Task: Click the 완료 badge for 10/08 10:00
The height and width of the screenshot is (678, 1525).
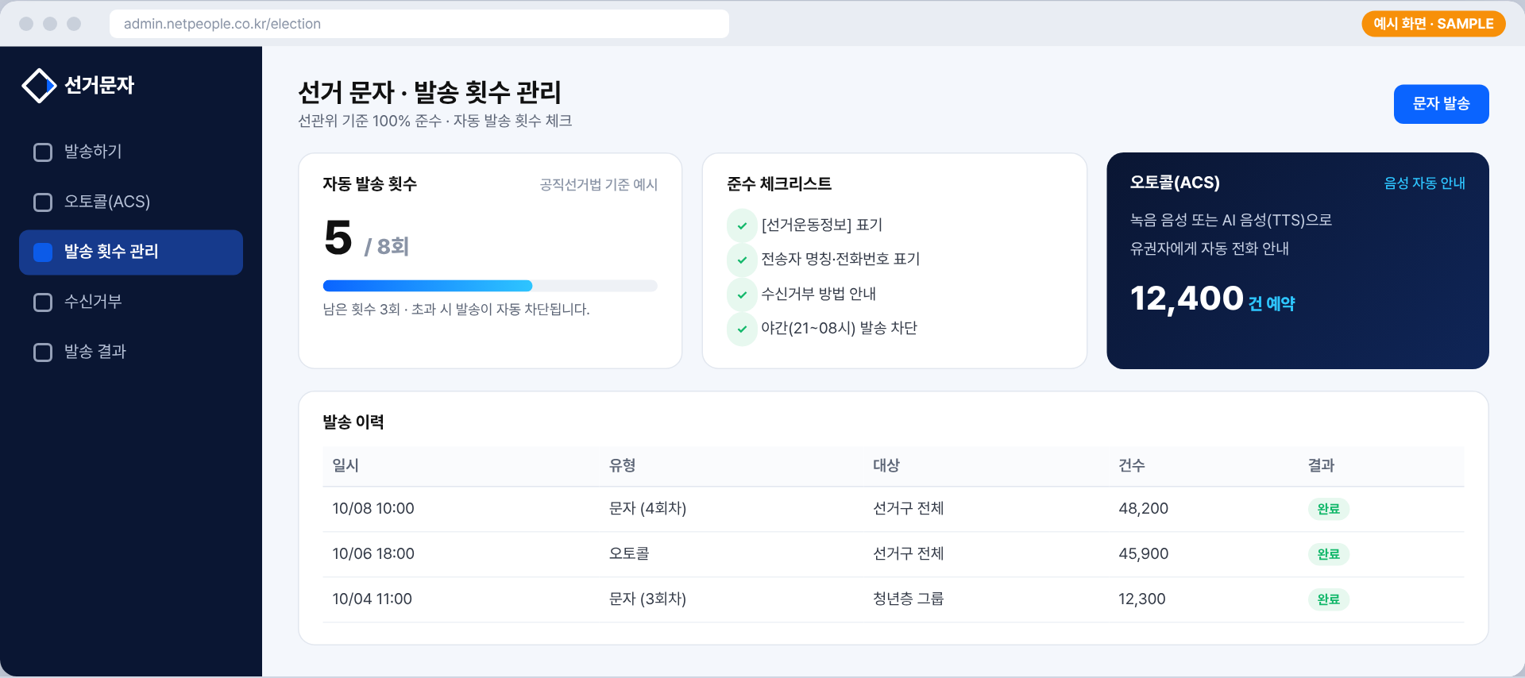Action: point(1328,509)
